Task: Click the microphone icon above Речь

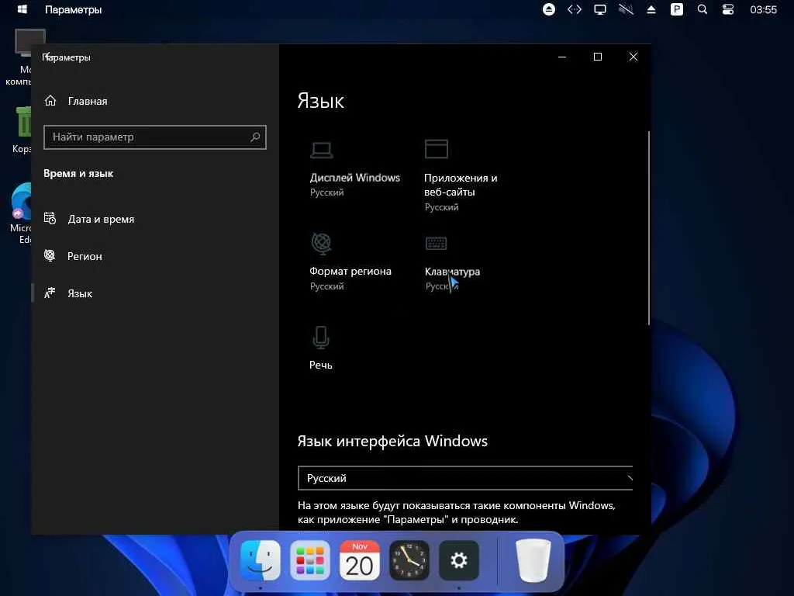Action: pyautogui.click(x=321, y=338)
